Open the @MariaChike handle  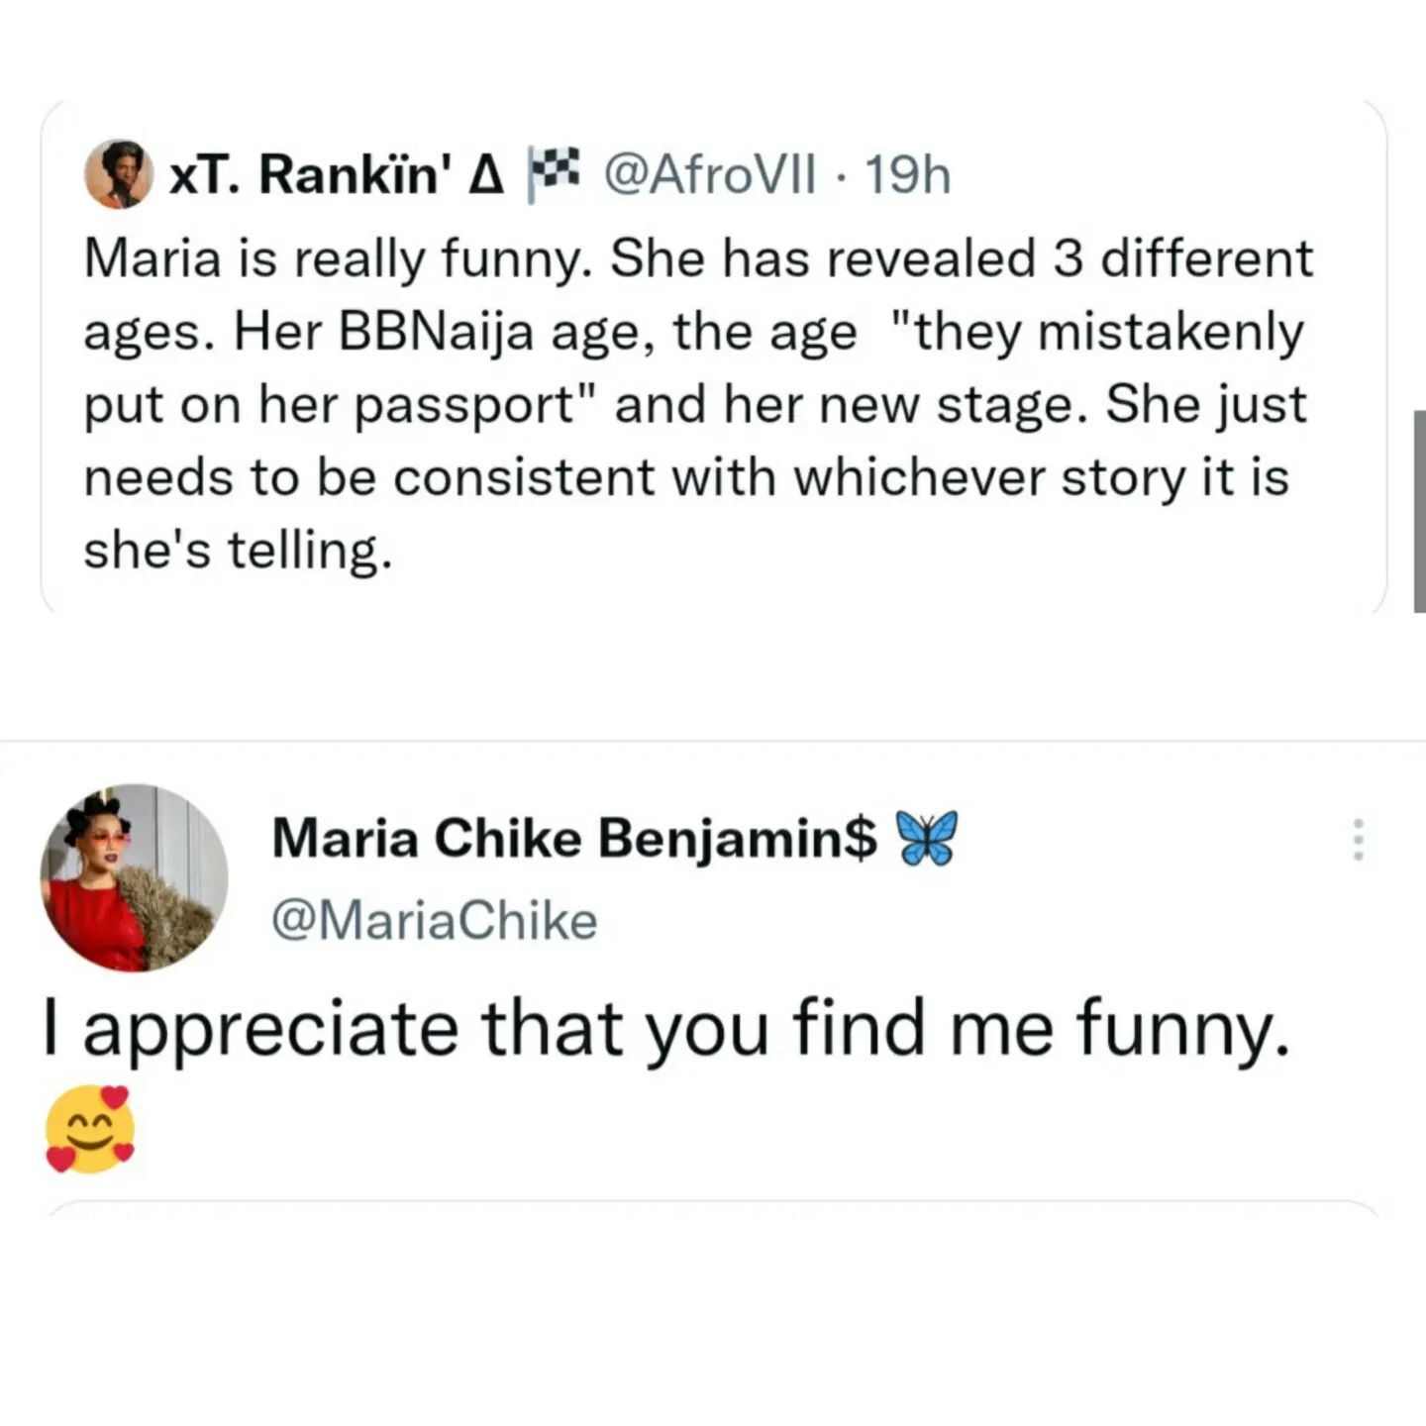click(434, 921)
